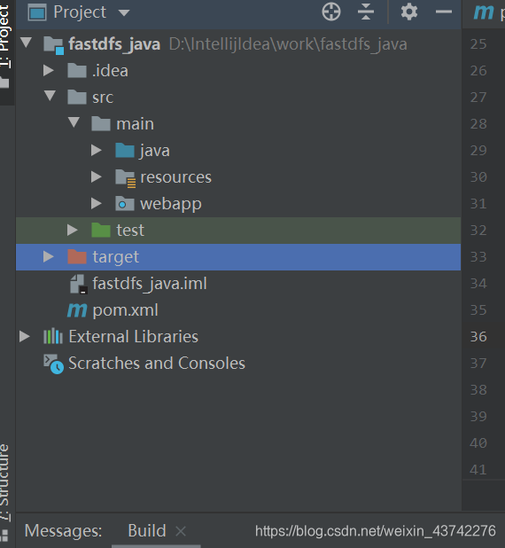
Task: Click the src folder icon
Action: click(77, 97)
